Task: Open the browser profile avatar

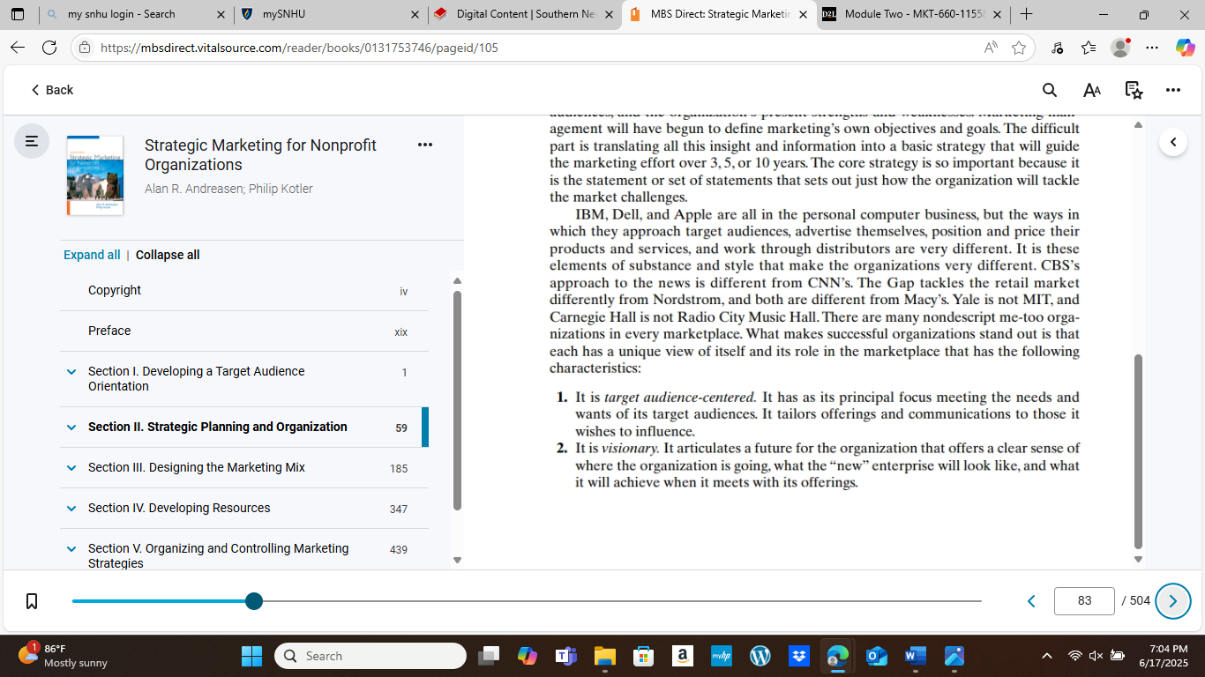Action: click(x=1120, y=48)
